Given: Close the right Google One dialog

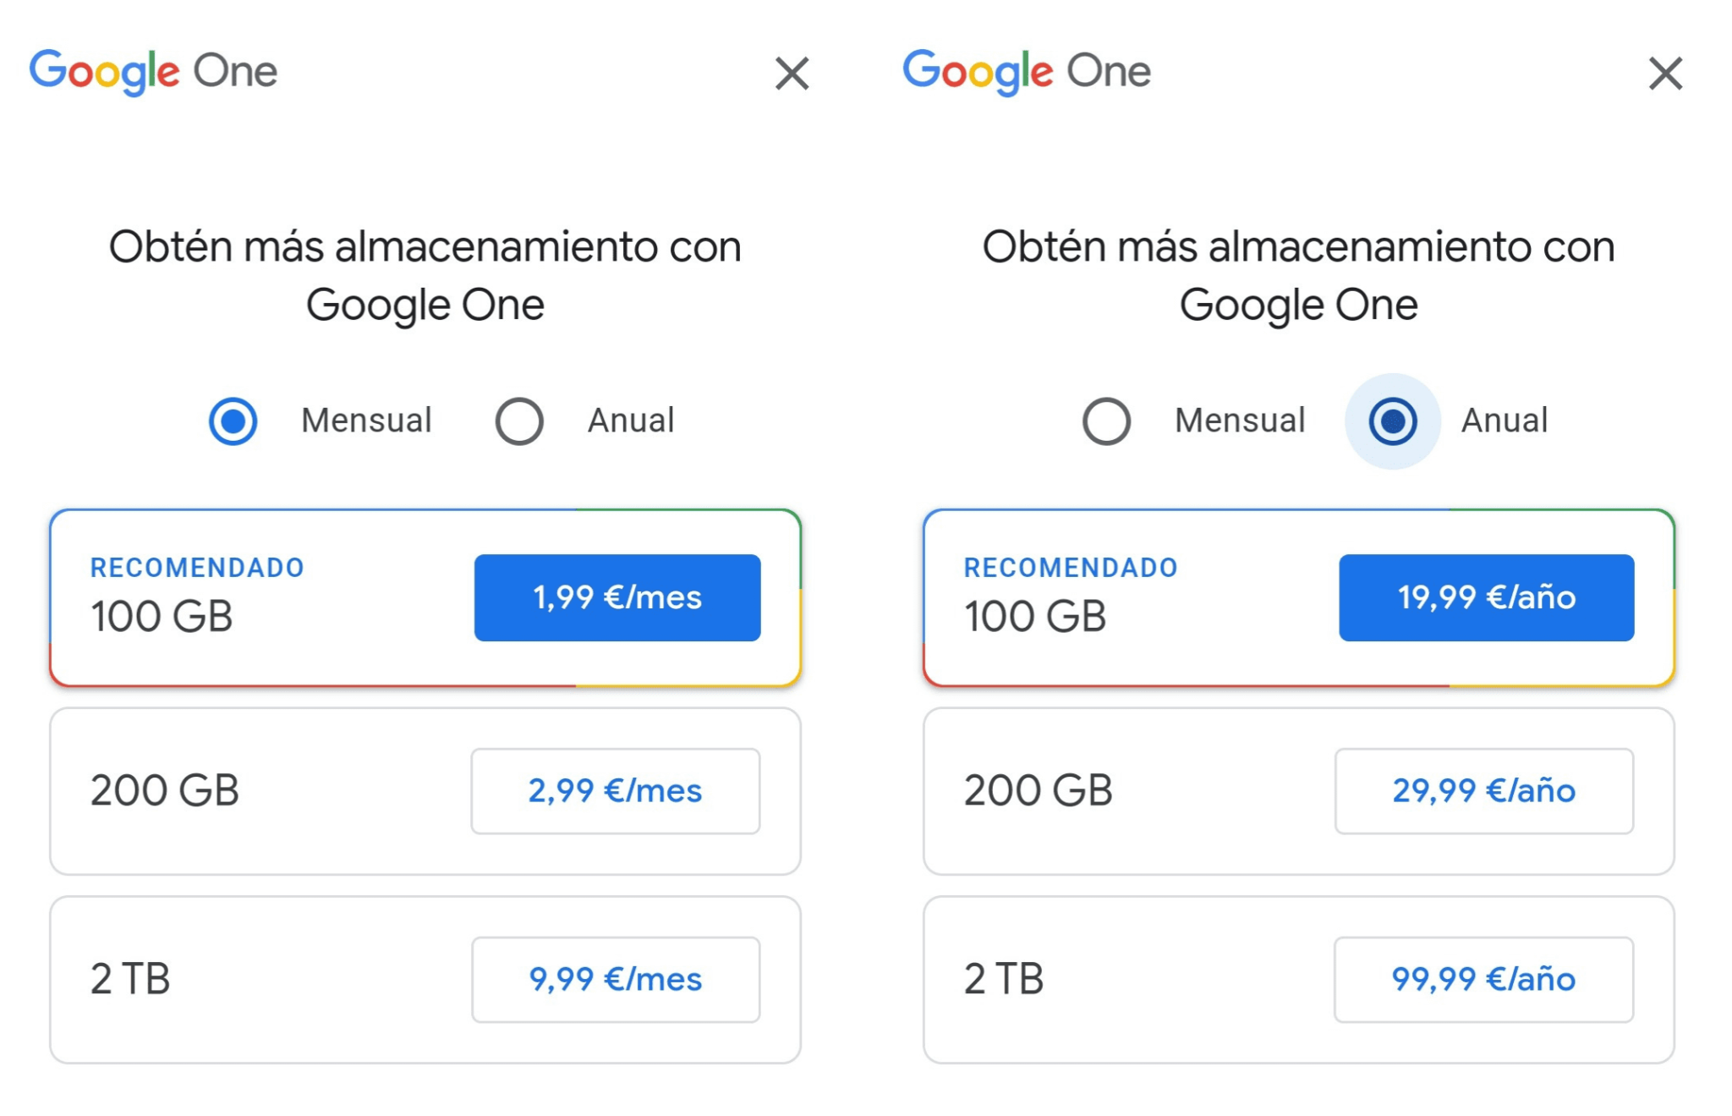Looking at the screenshot, I should [1664, 74].
